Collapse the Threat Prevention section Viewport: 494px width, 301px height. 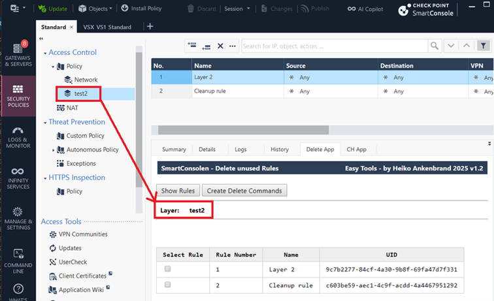45,123
